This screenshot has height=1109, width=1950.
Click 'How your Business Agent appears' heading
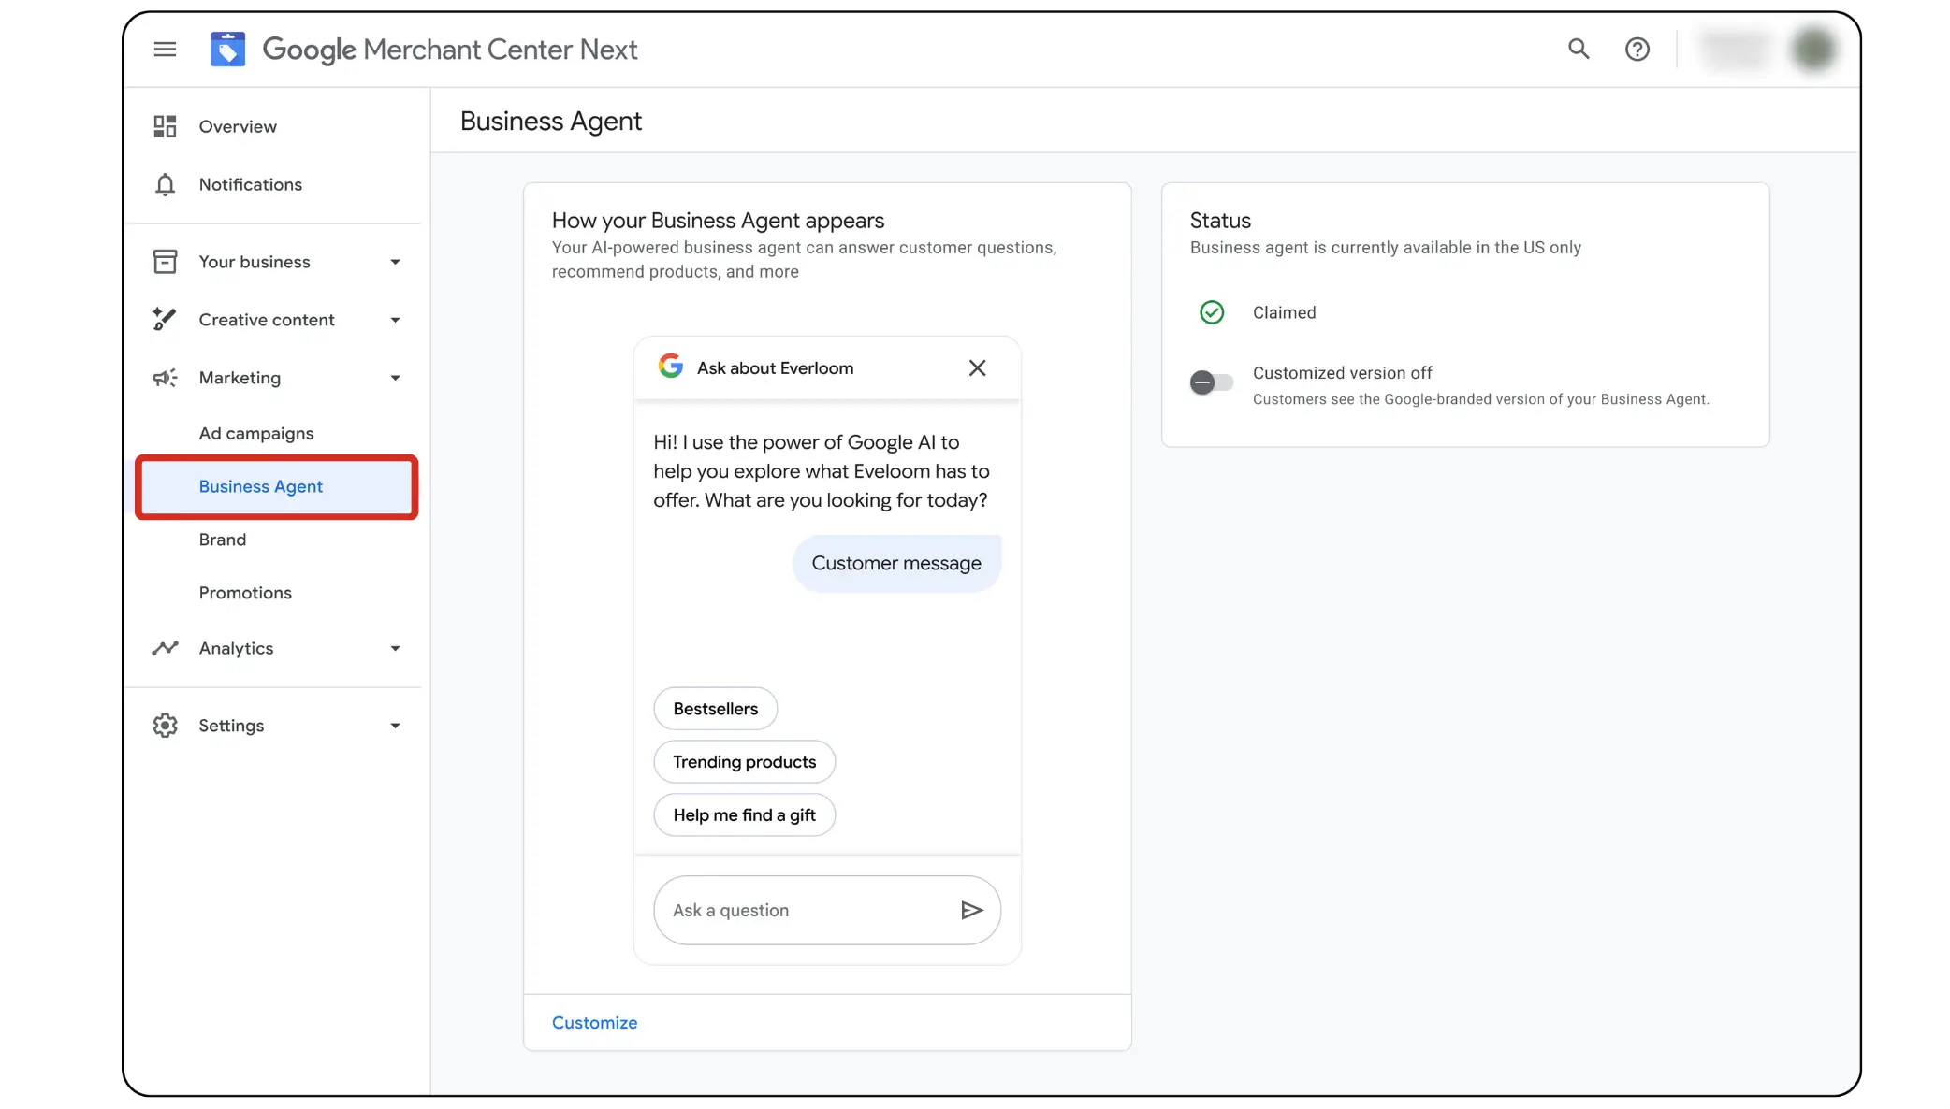tap(718, 221)
